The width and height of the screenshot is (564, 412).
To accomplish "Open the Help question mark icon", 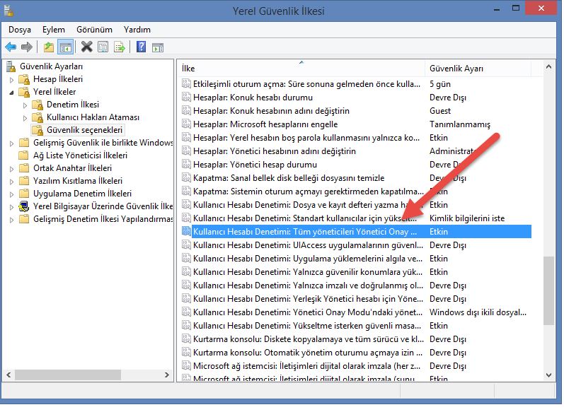I will pyautogui.click(x=142, y=47).
